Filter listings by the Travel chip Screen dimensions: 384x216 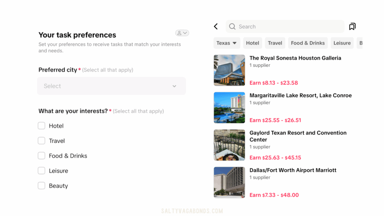275,43
